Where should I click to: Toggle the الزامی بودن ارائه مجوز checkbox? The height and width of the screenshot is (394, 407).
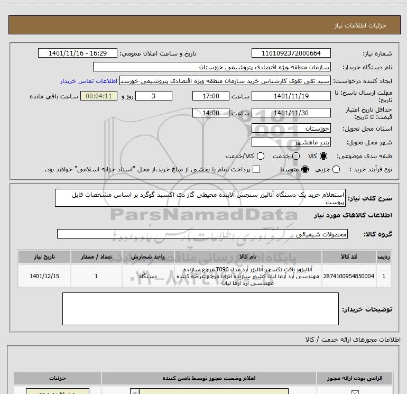coord(355,392)
